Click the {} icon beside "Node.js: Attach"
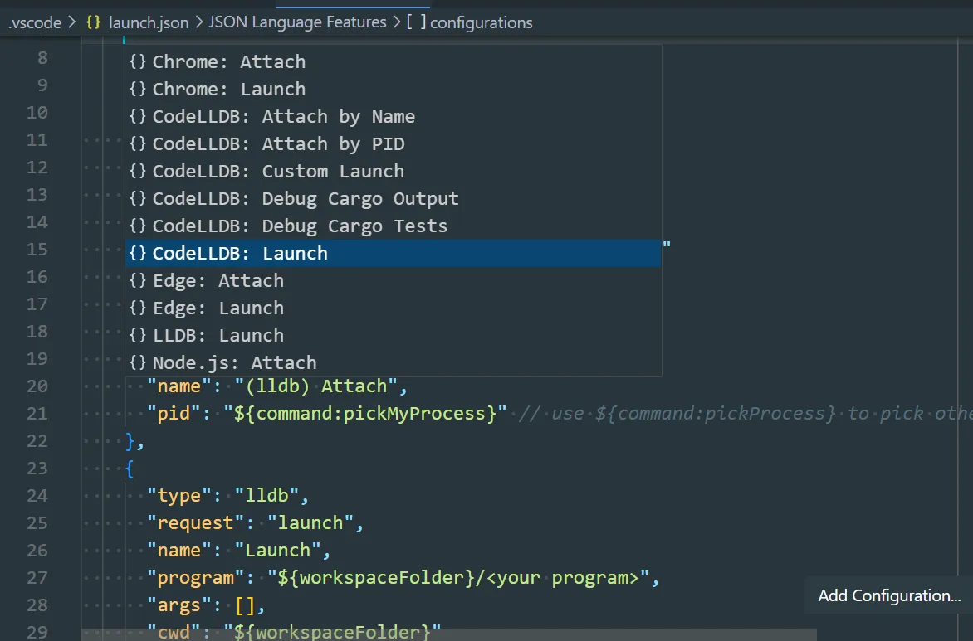 [x=136, y=362]
